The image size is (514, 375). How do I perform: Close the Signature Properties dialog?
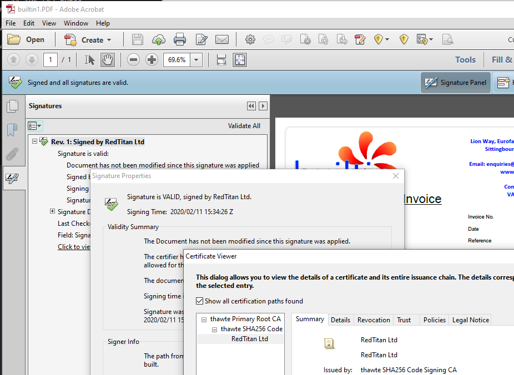(396, 176)
